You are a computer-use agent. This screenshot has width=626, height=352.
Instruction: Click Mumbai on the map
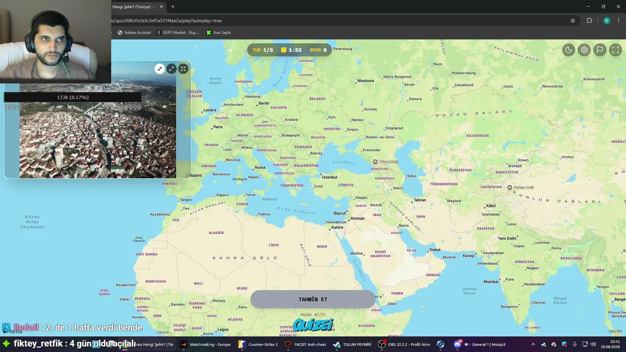coord(491,282)
